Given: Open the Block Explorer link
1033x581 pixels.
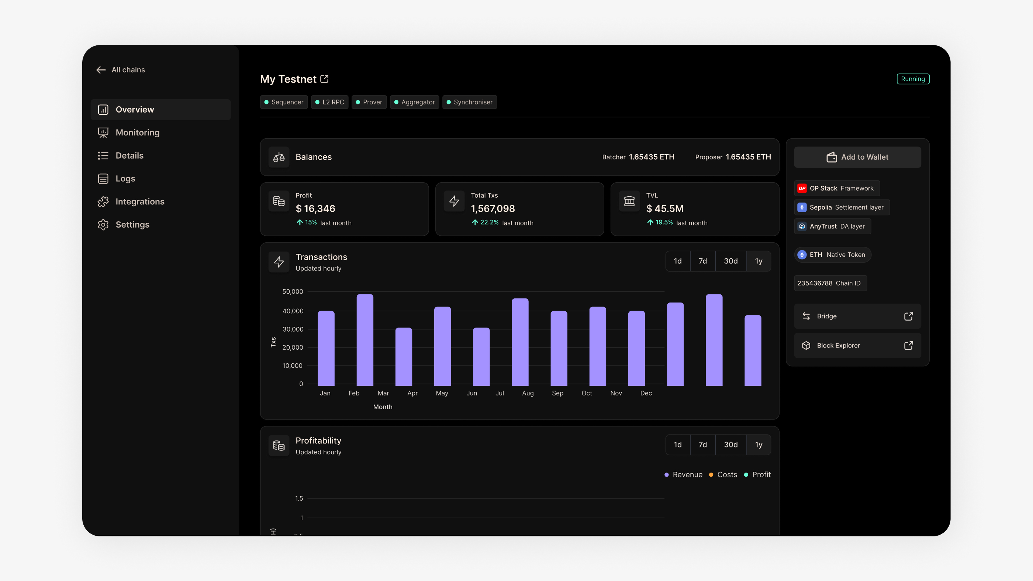Looking at the screenshot, I should (838, 345).
